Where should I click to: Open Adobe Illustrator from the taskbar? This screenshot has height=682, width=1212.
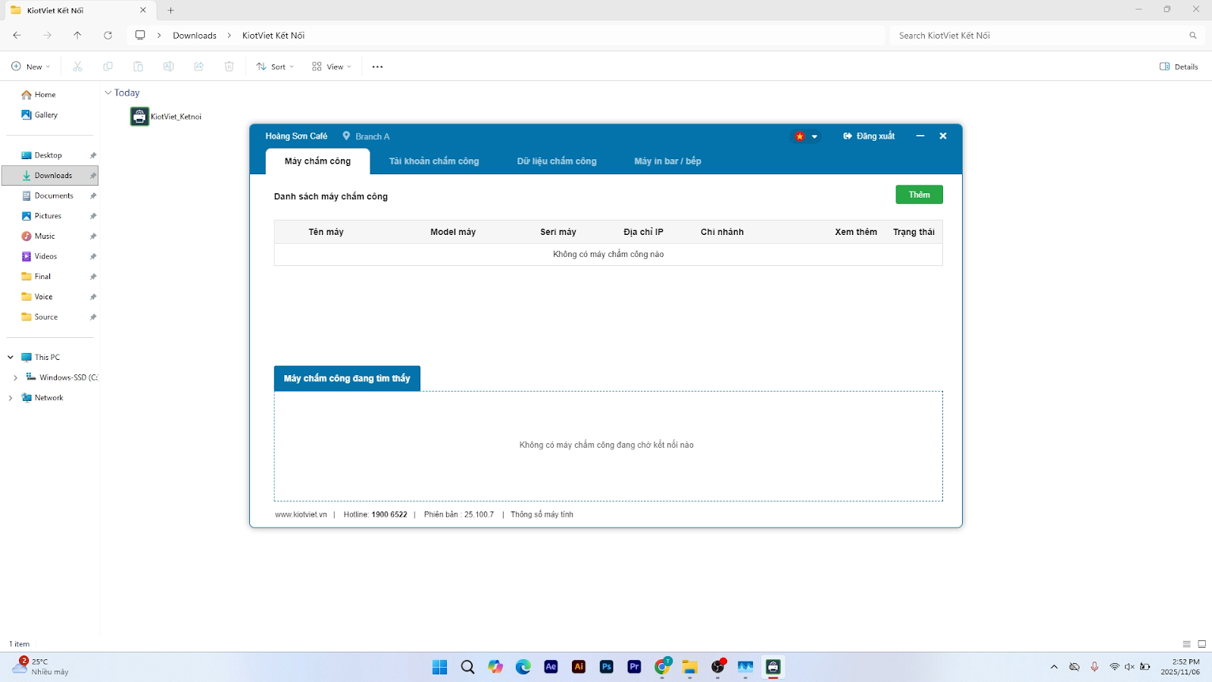(579, 667)
